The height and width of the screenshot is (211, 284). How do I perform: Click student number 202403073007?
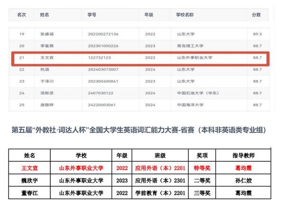pyautogui.click(x=103, y=69)
